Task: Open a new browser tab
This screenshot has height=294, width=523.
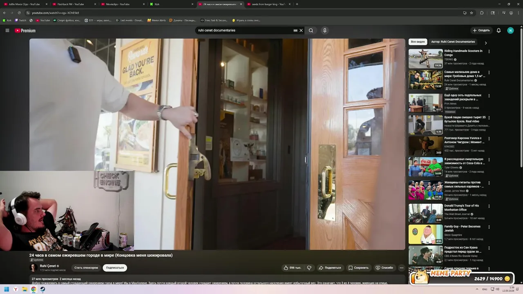Action: pyautogui.click(x=297, y=4)
